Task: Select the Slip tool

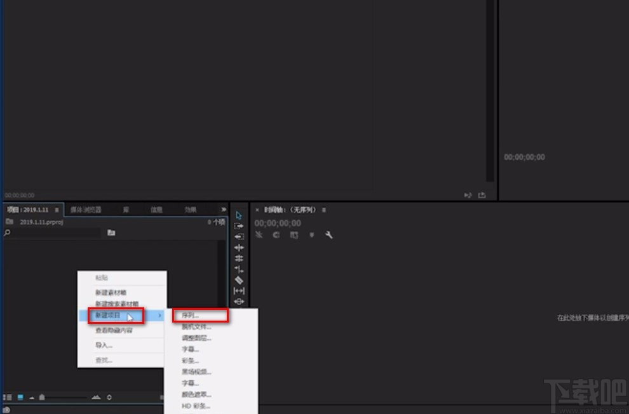Action: click(x=239, y=291)
